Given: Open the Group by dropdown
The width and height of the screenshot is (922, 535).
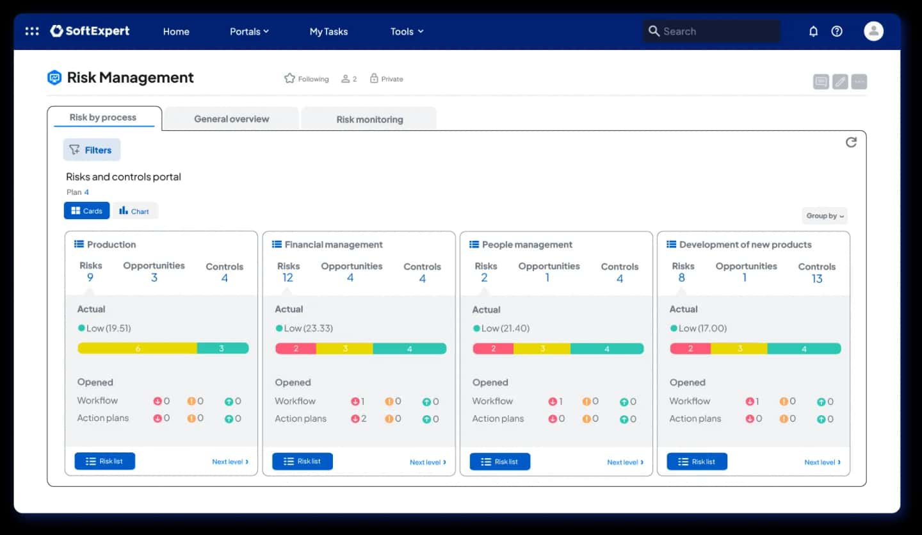Looking at the screenshot, I should (825, 216).
